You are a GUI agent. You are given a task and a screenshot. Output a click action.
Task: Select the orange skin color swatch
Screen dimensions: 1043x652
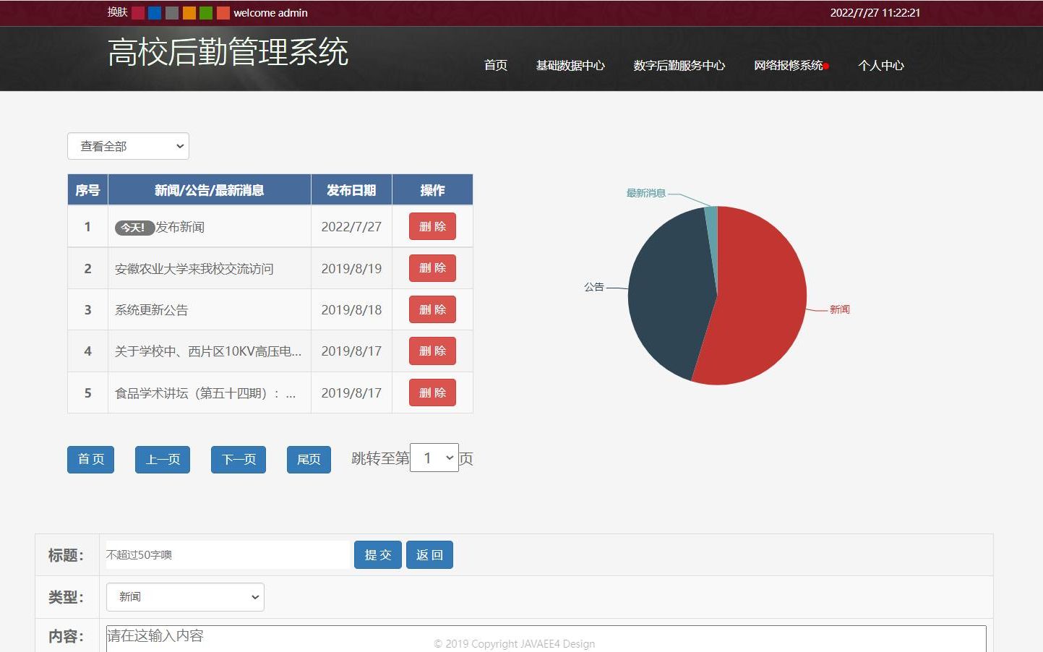point(188,13)
